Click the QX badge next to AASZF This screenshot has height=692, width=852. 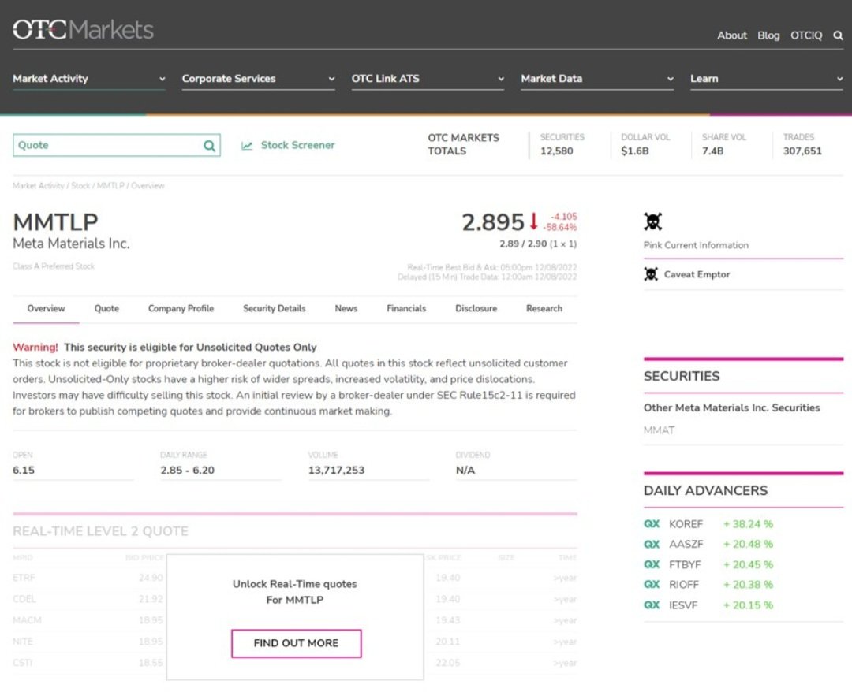pyautogui.click(x=652, y=544)
